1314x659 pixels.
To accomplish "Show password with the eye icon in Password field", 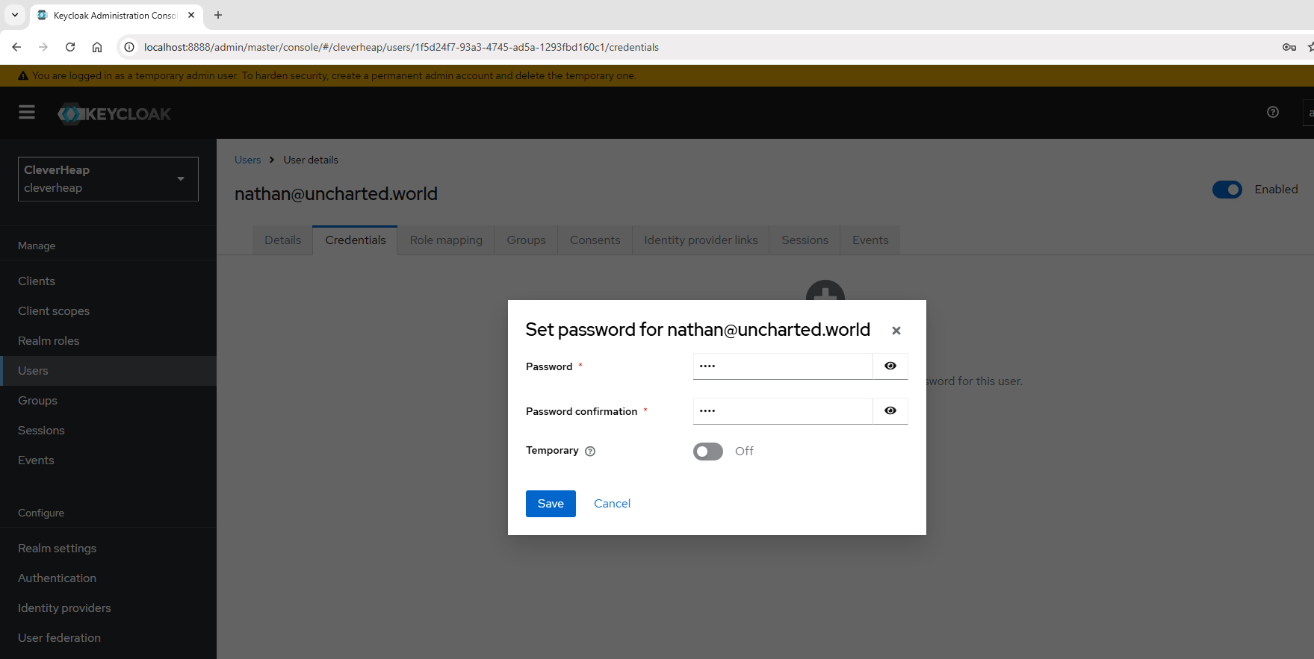I will click(x=890, y=366).
